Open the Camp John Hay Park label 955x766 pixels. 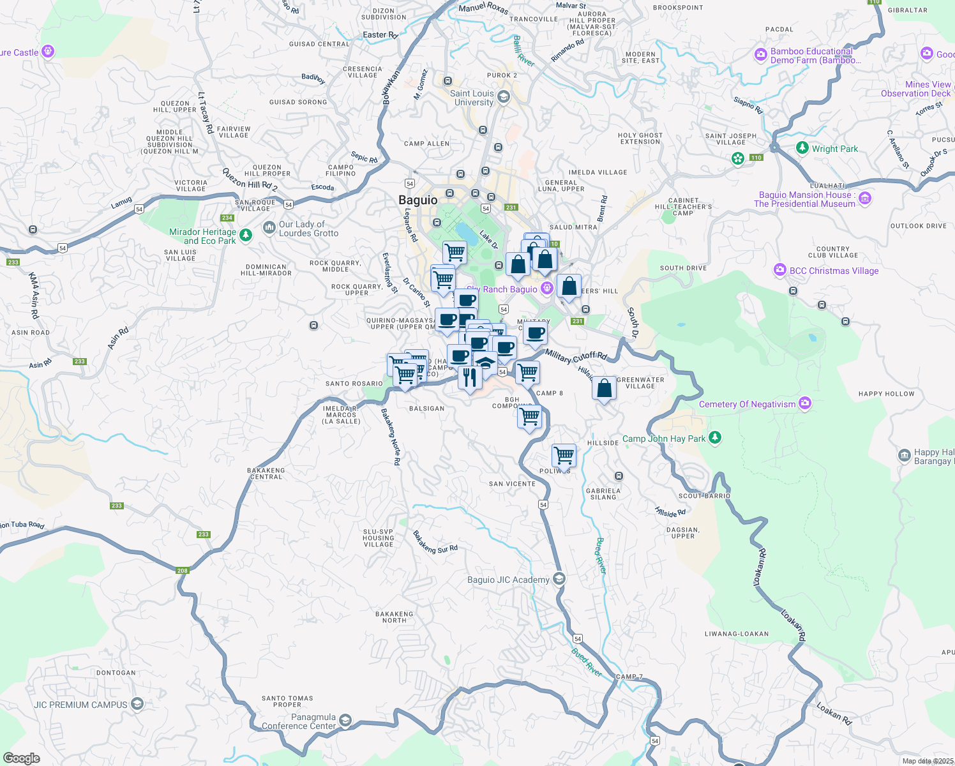click(664, 439)
